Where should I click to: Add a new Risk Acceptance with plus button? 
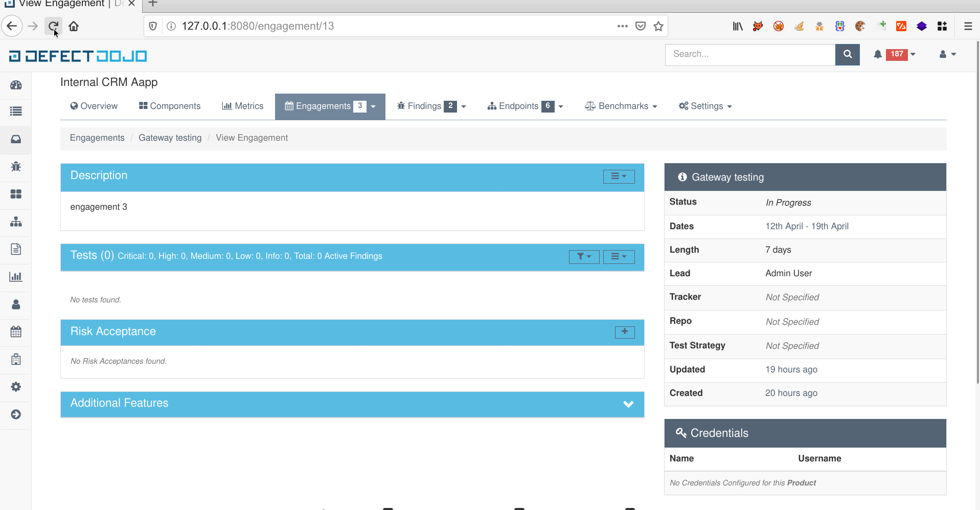624,332
